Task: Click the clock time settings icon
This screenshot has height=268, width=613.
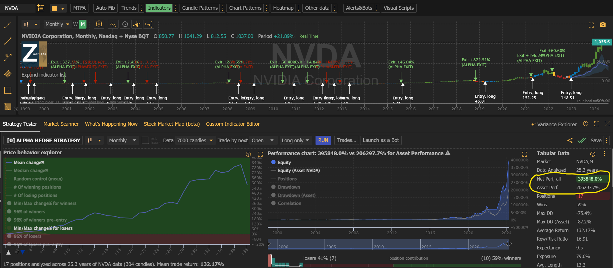Action: click(x=125, y=24)
